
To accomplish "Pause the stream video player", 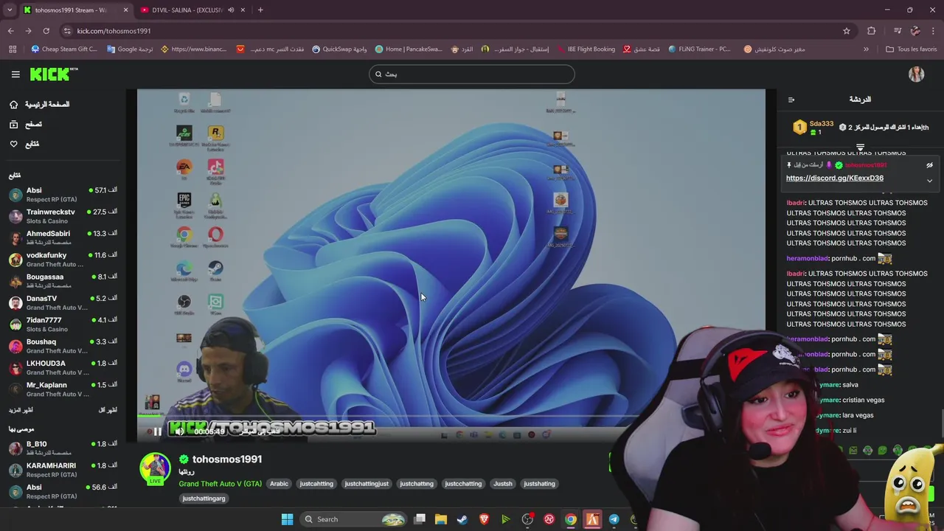I will click(x=157, y=431).
